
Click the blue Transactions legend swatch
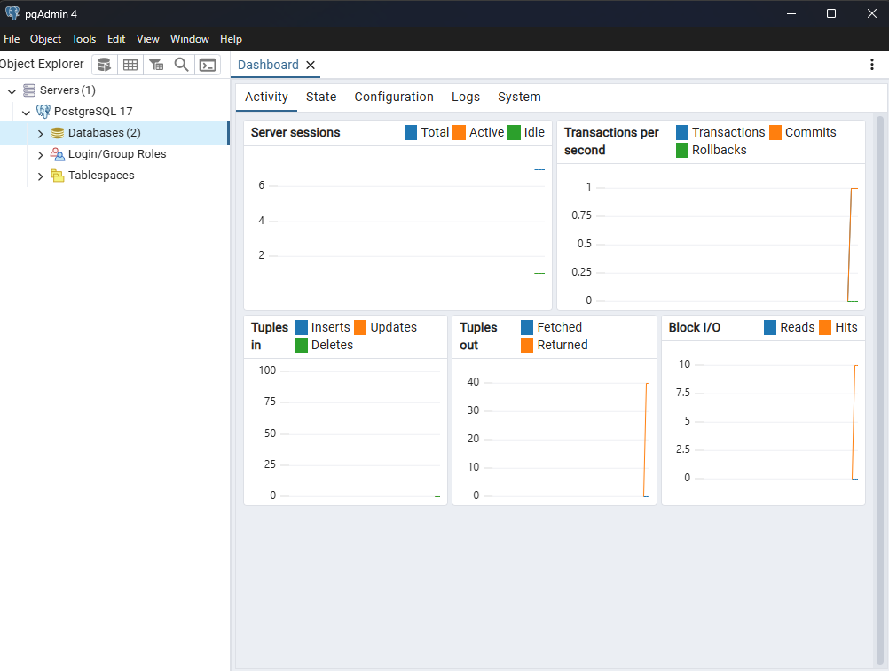coord(682,132)
